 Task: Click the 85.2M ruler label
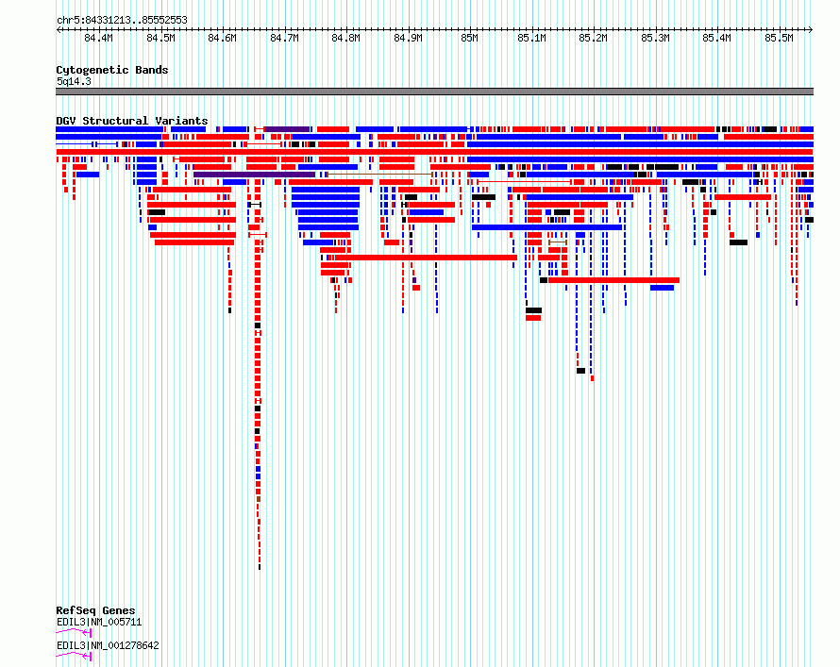pos(594,38)
